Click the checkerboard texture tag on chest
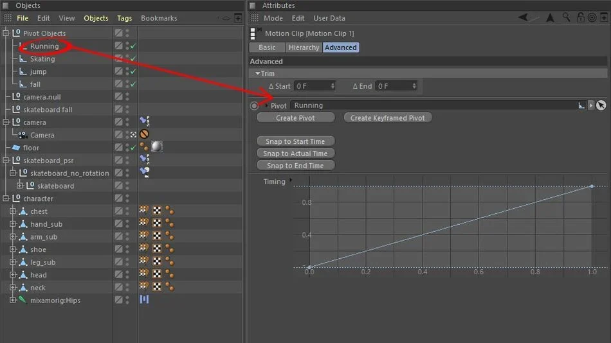The width and height of the screenshot is (611, 343). click(157, 211)
